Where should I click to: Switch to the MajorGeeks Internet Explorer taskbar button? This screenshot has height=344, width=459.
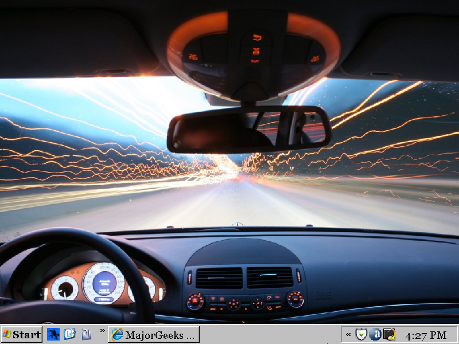pos(154,334)
